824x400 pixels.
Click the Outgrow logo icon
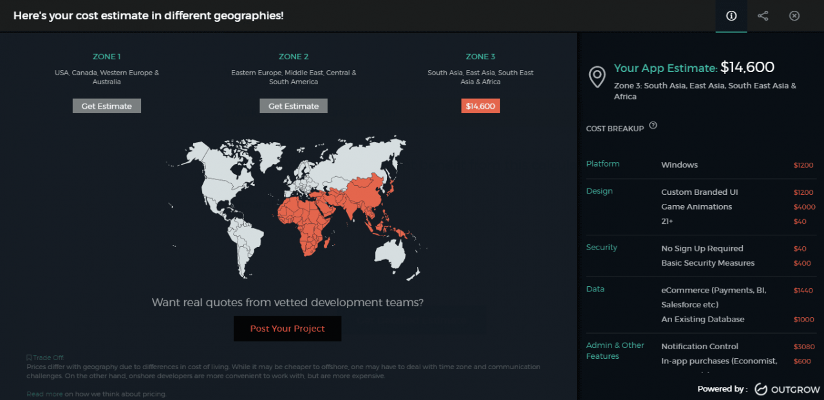coord(760,389)
